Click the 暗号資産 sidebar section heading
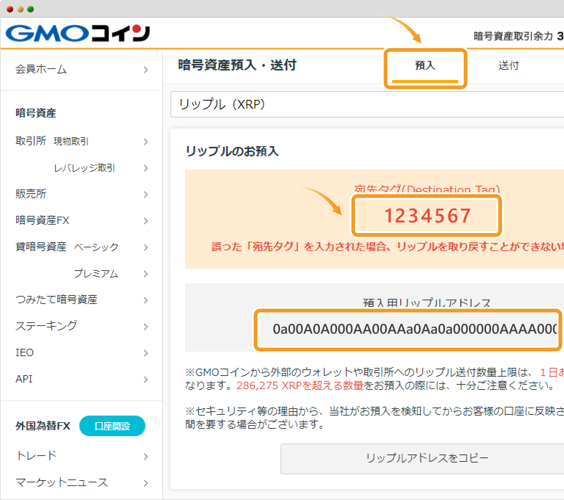 pos(36,113)
